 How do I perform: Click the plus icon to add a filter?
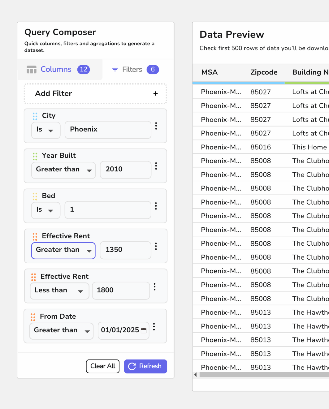pyautogui.click(x=155, y=93)
